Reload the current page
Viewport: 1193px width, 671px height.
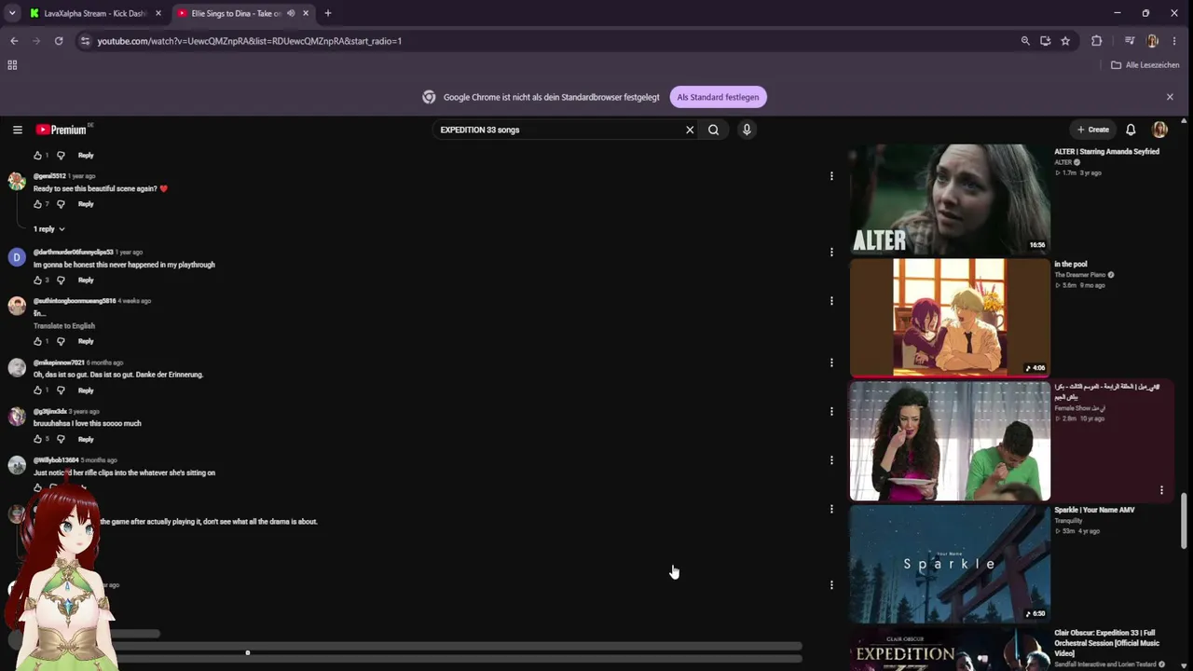pyautogui.click(x=59, y=41)
